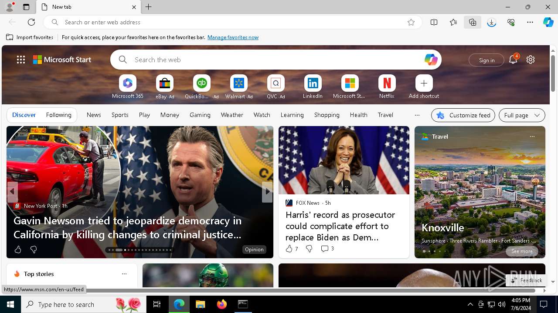
Task: Open File Explorer from taskbar
Action: pos(200,304)
